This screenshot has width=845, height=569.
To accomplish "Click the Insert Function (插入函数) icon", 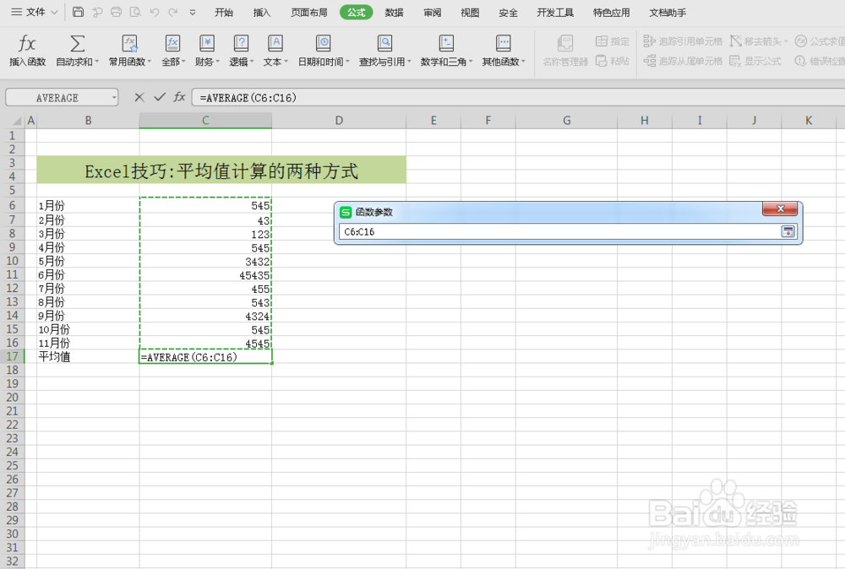I will [27, 43].
